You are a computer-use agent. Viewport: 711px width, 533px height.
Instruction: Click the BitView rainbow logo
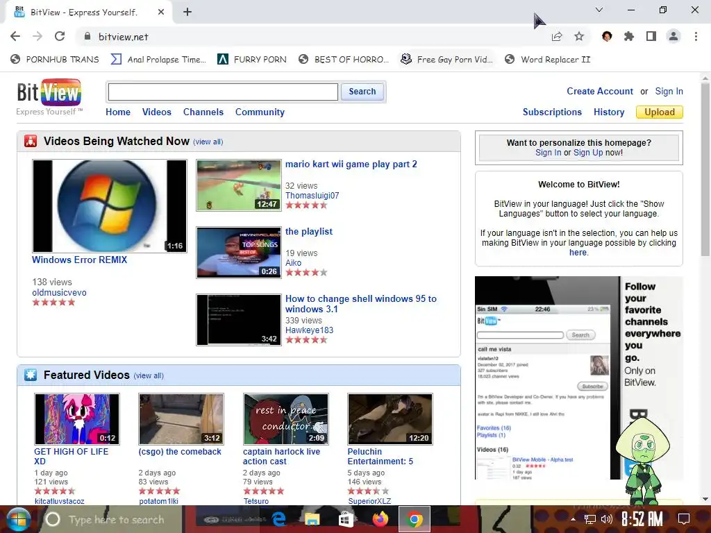tap(49, 93)
